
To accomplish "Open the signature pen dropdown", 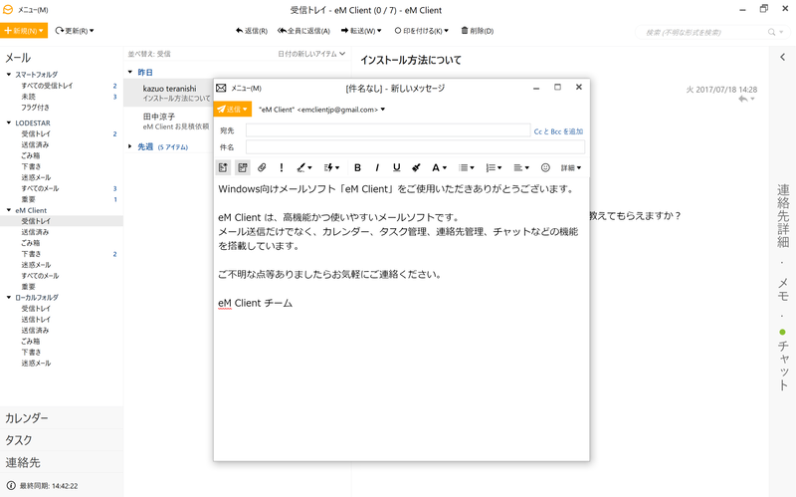I will point(304,167).
